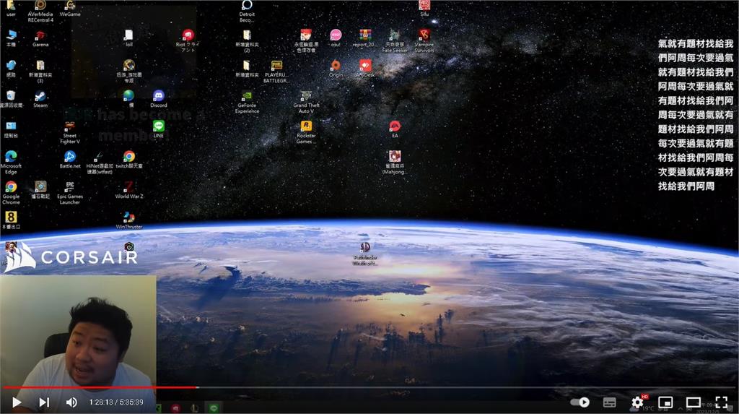Open the twitch chat room Chrome shortcut

pos(128,160)
